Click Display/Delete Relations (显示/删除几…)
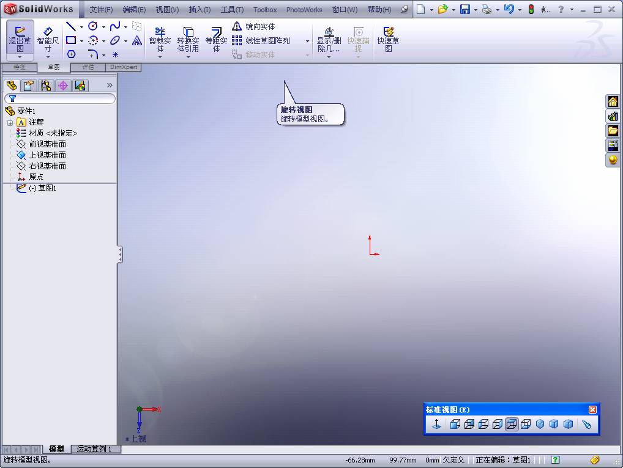Viewport: 623px width, 468px height. click(x=329, y=40)
